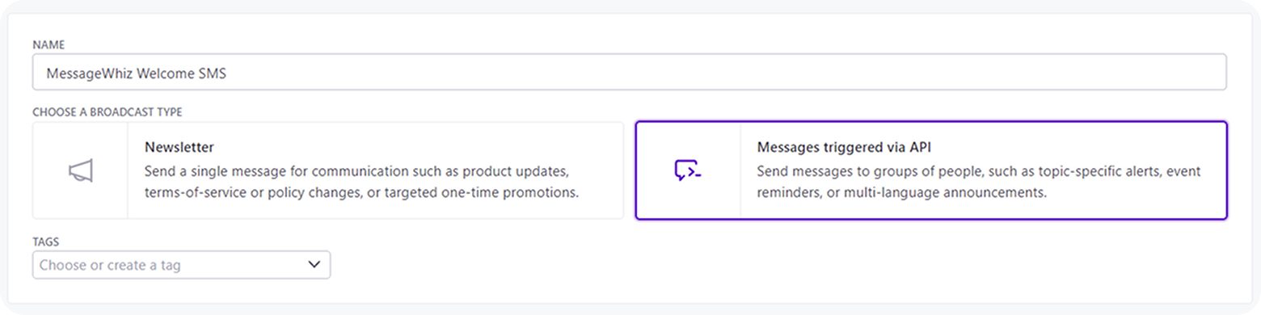Click the Newsletter megaphone icon
The height and width of the screenshot is (315, 1261).
[80, 170]
